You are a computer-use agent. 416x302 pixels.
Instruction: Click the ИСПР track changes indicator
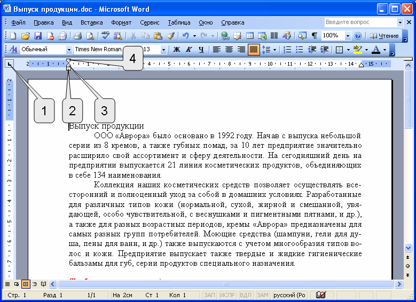click(x=227, y=295)
